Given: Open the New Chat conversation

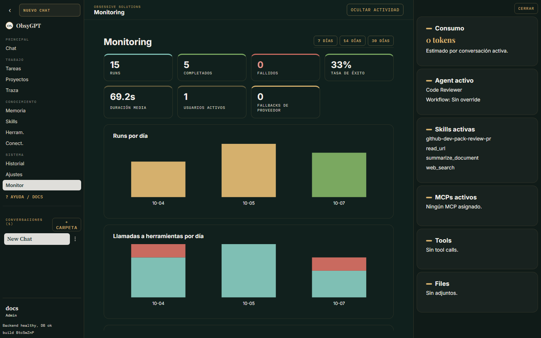Looking at the screenshot, I should pos(37,239).
